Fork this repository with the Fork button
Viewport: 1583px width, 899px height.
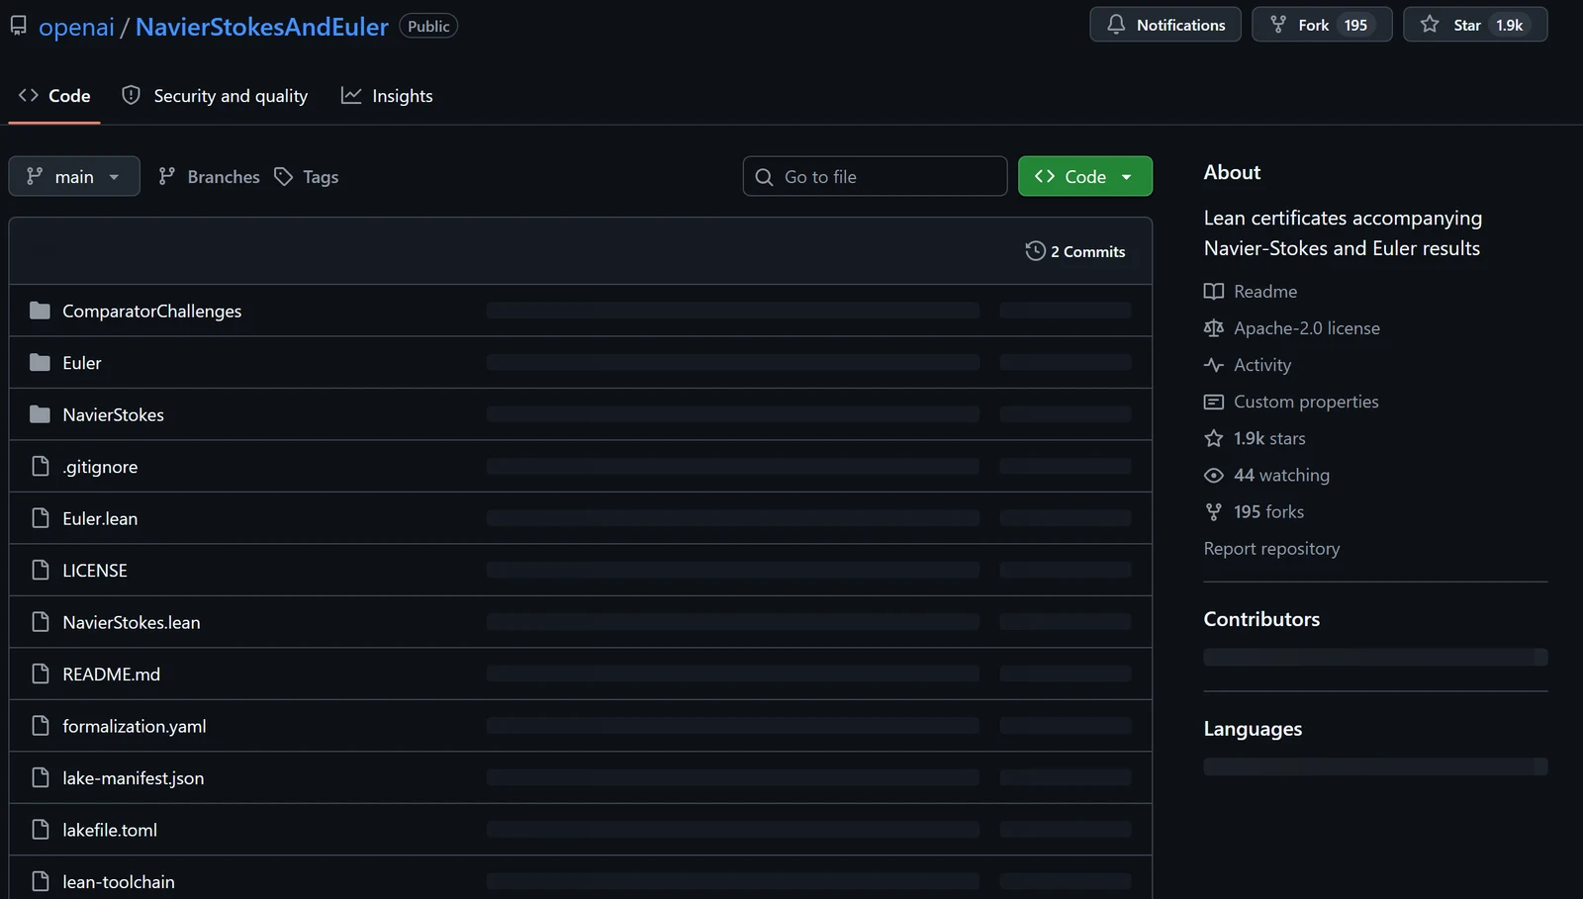point(1322,25)
